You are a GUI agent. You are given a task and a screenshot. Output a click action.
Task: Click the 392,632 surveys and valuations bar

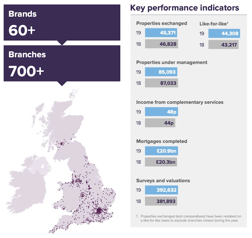(161, 190)
